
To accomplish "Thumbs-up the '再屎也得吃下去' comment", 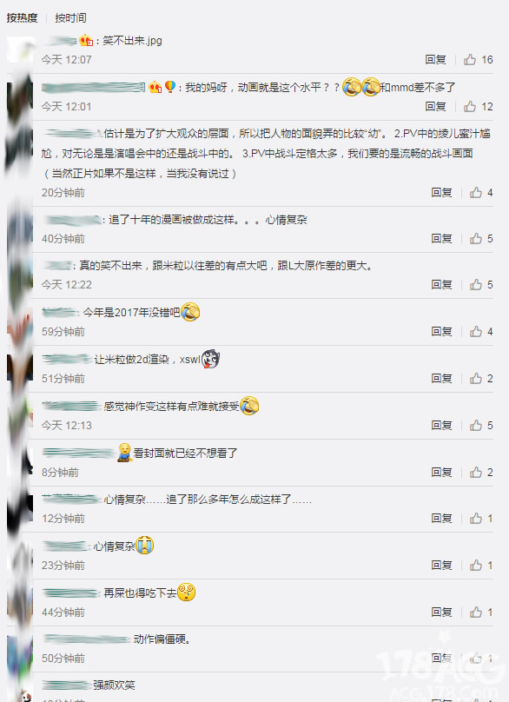I will (481, 612).
